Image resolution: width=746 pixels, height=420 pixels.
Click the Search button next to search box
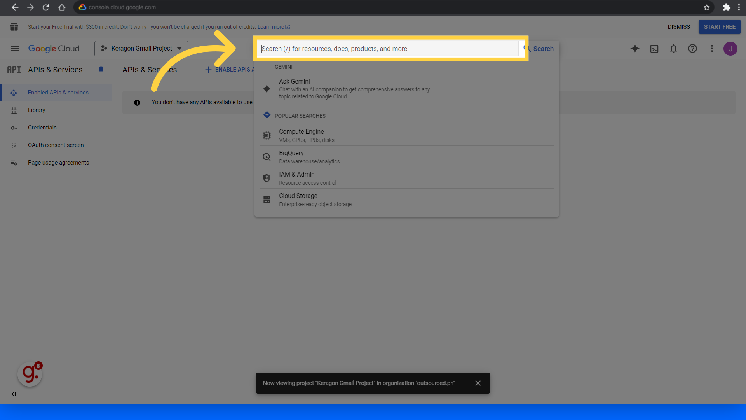click(539, 49)
